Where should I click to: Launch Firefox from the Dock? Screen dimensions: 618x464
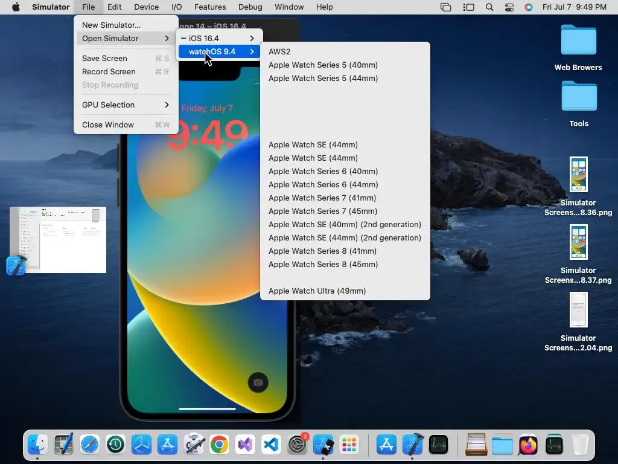pyautogui.click(x=528, y=445)
